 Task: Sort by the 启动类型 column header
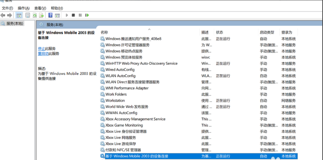[267, 33]
